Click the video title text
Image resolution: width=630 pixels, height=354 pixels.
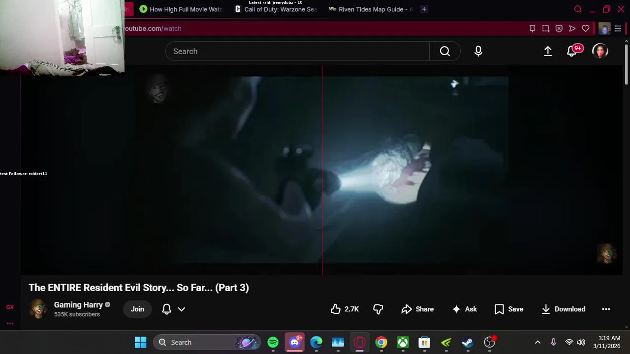[x=139, y=288]
